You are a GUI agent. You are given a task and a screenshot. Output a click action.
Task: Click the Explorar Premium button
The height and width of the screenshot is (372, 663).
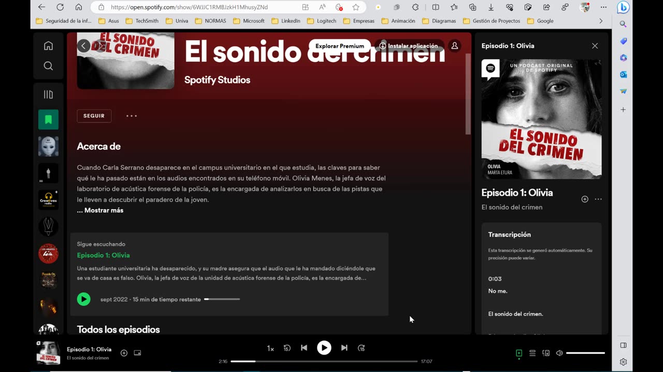340,46
